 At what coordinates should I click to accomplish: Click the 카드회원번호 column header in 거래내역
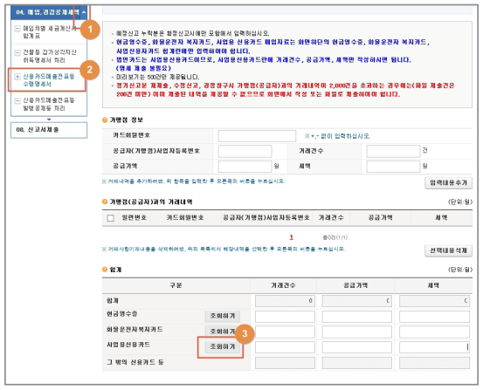[x=185, y=217]
